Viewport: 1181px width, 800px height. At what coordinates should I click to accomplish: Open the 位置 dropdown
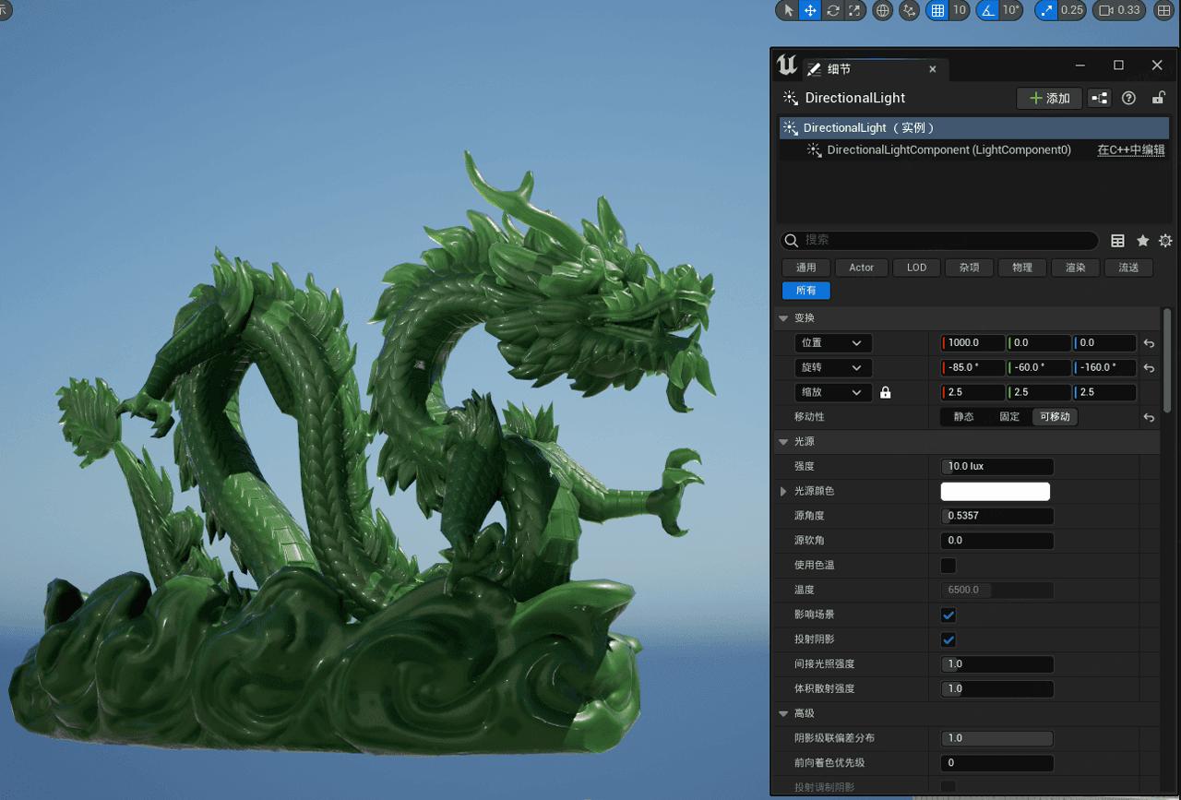[832, 343]
